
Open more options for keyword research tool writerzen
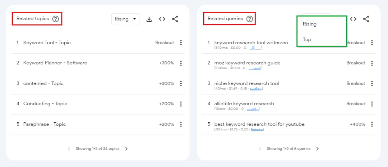[372, 43]
